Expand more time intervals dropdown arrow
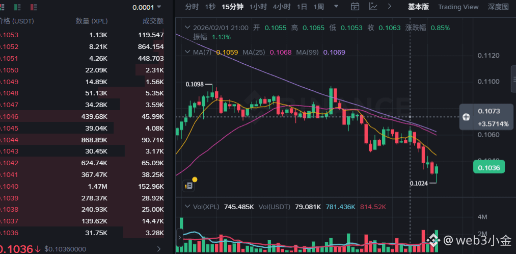Screen dimensions: 516x254 click(335, 7)
